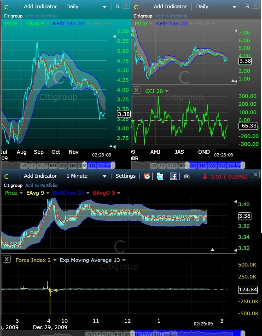Expand the KeltChan 20 dropdown above the CCI chart

(191, 23)
